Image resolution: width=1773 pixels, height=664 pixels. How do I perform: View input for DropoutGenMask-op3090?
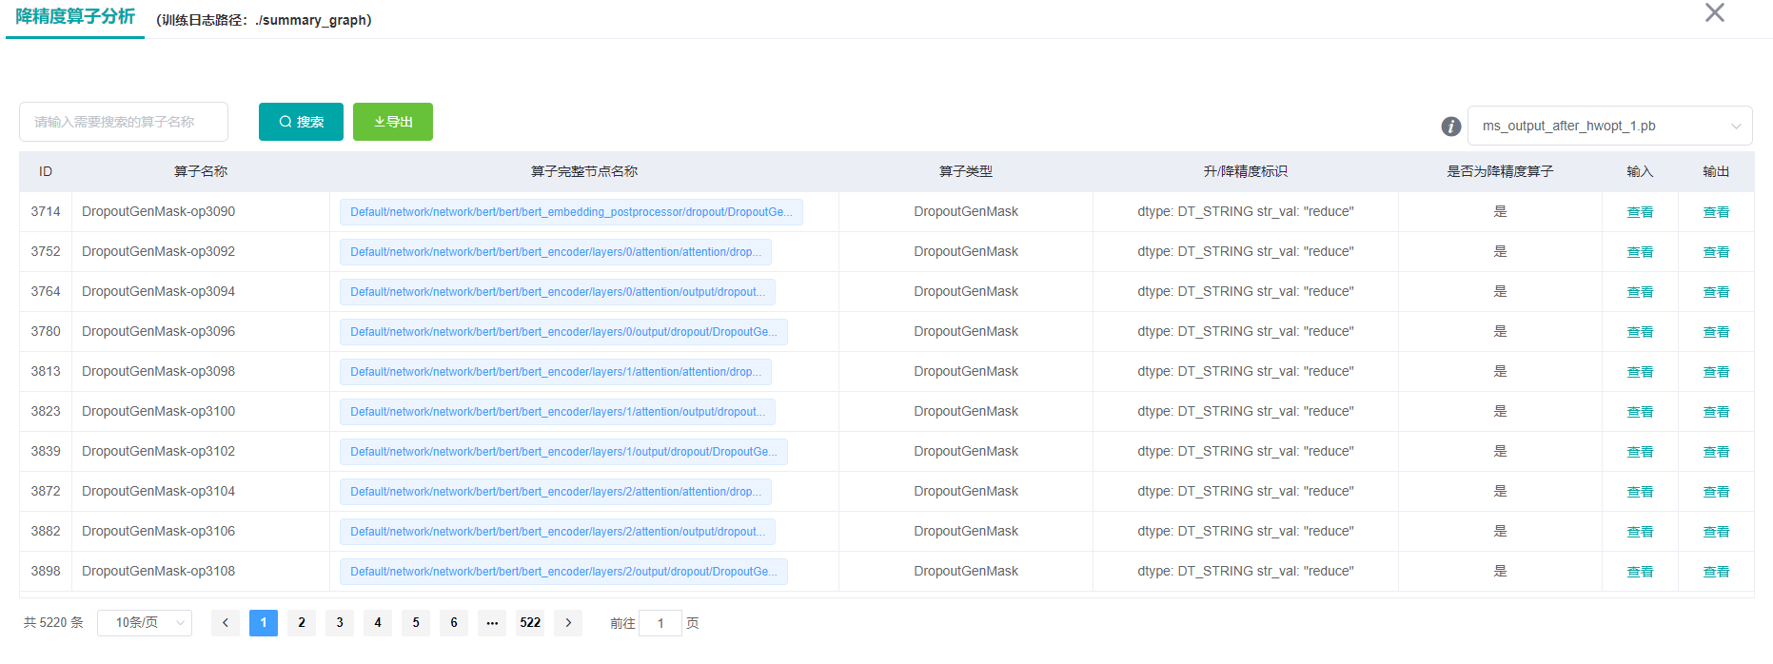(1640, 212)
